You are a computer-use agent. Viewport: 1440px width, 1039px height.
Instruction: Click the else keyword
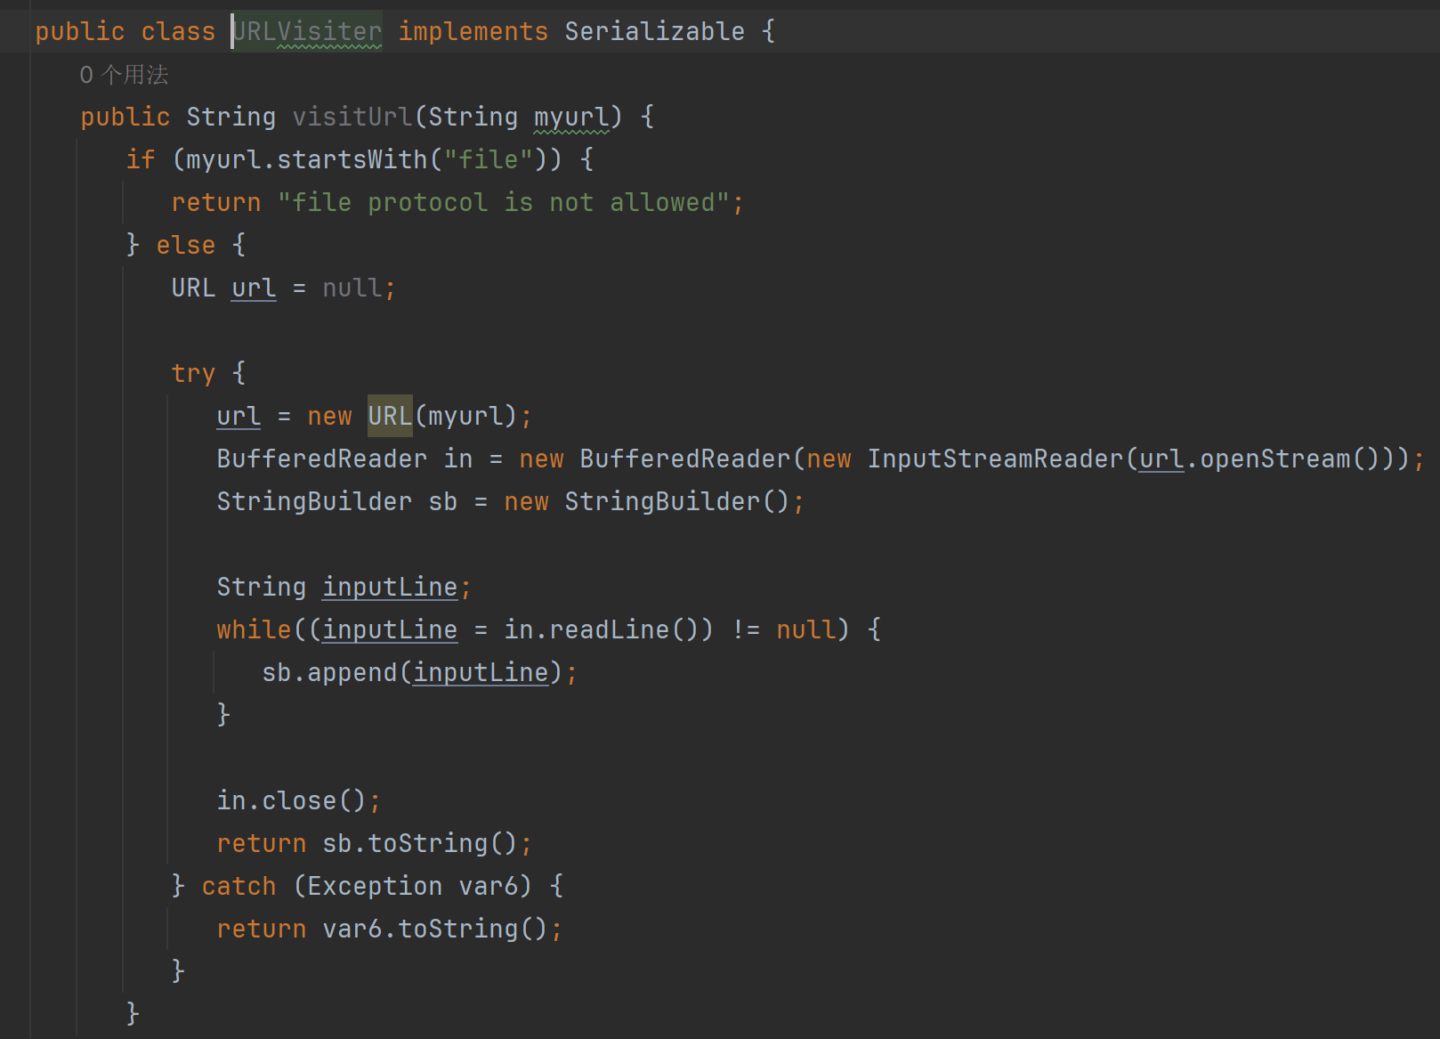coord(186,245)
